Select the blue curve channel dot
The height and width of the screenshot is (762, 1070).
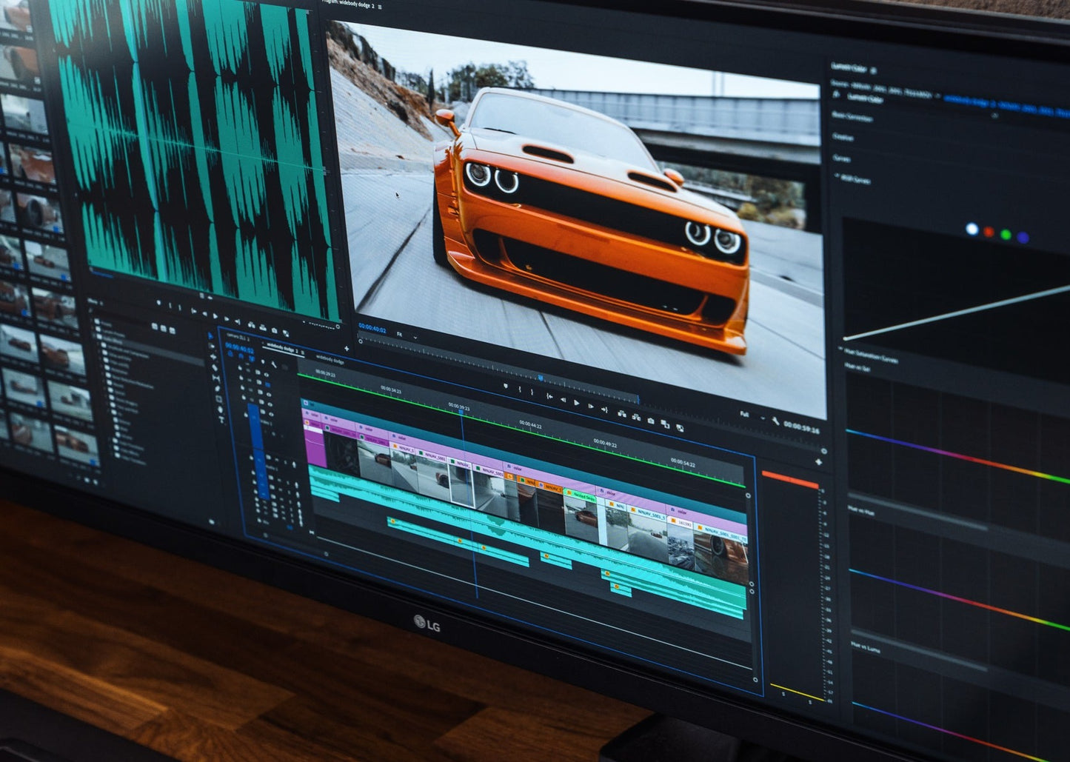[x=1023, y=238]
